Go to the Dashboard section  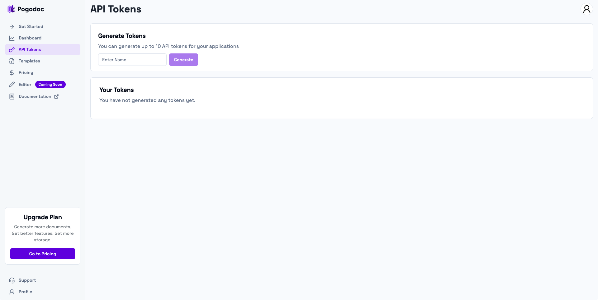coord(43,38)
